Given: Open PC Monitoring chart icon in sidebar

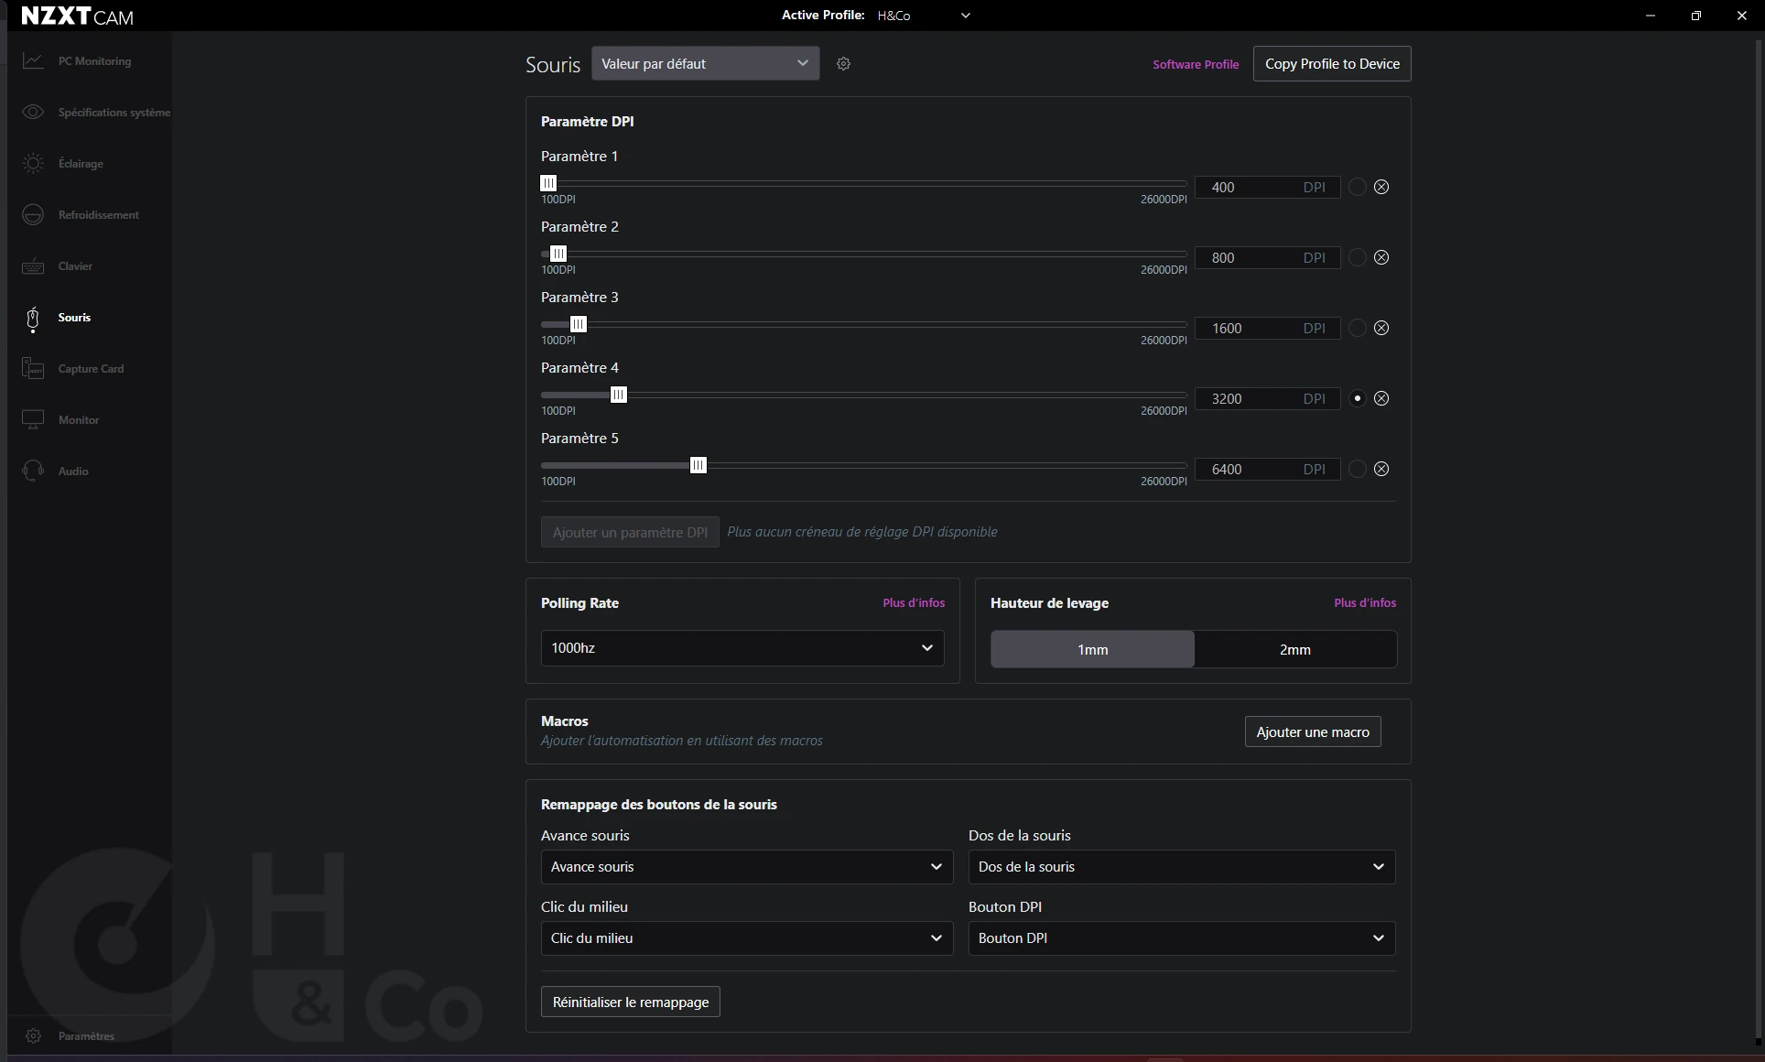Looking at the screenshot, I should pyautogui.click(x=33, y=60).
